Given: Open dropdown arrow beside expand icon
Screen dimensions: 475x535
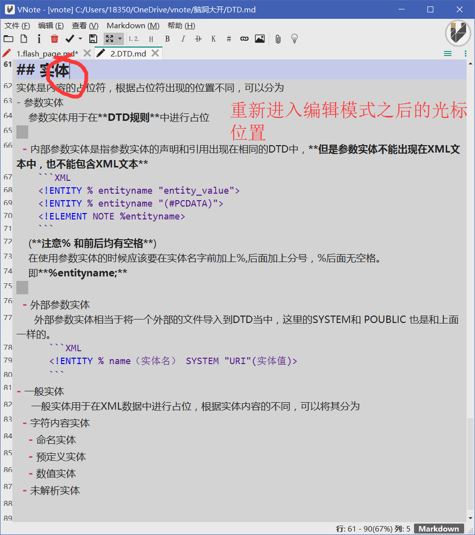Looking at the screenshot, I should (120, 39).
